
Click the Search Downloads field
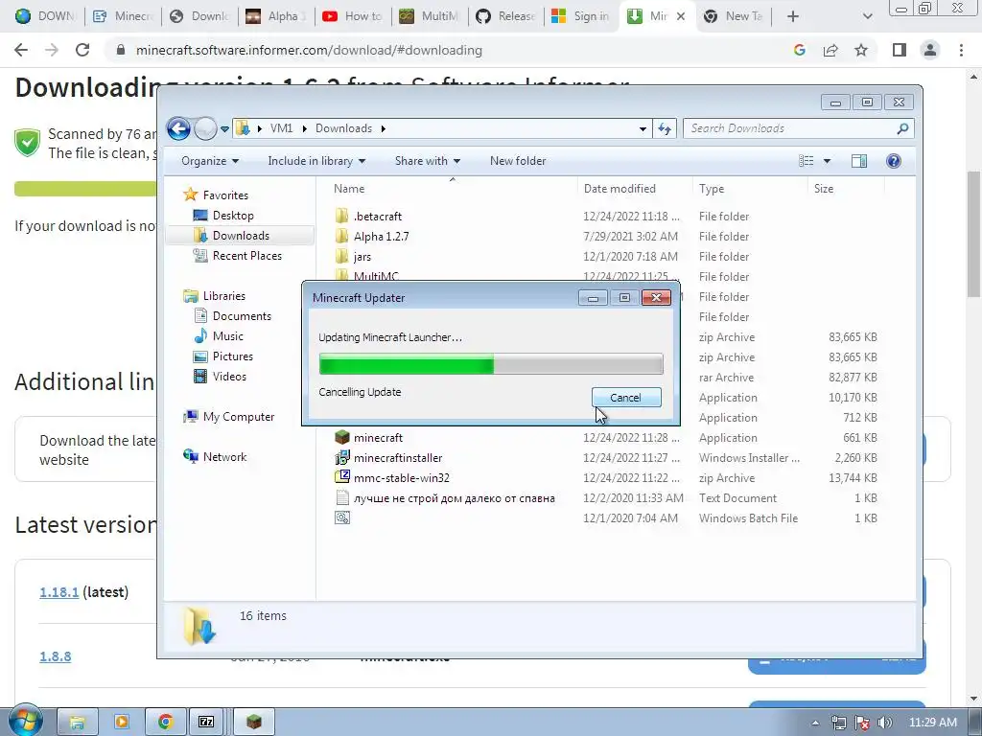coord(799,128)
